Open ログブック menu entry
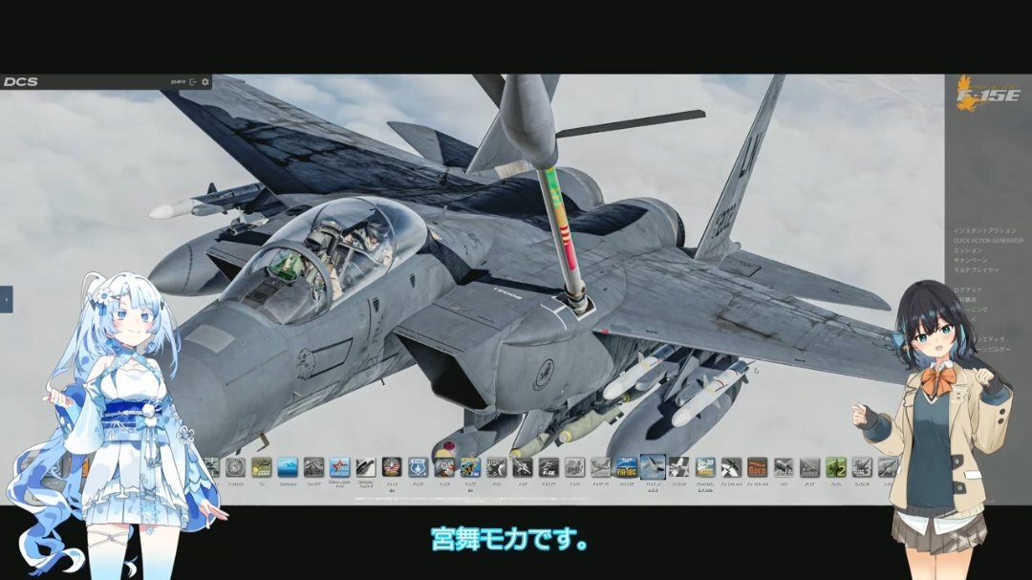1032x580 pixels. click(x=967, y=290)
